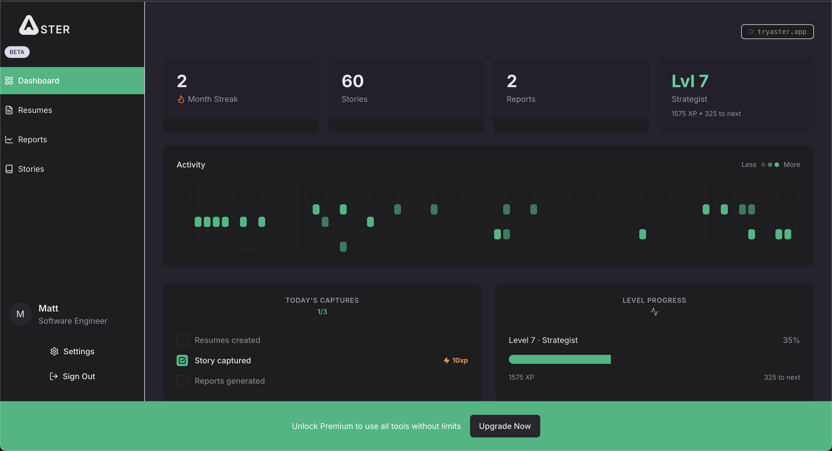Click the Level Progress pulse icon
Screen dimensions: 832x451
point(654,312)
